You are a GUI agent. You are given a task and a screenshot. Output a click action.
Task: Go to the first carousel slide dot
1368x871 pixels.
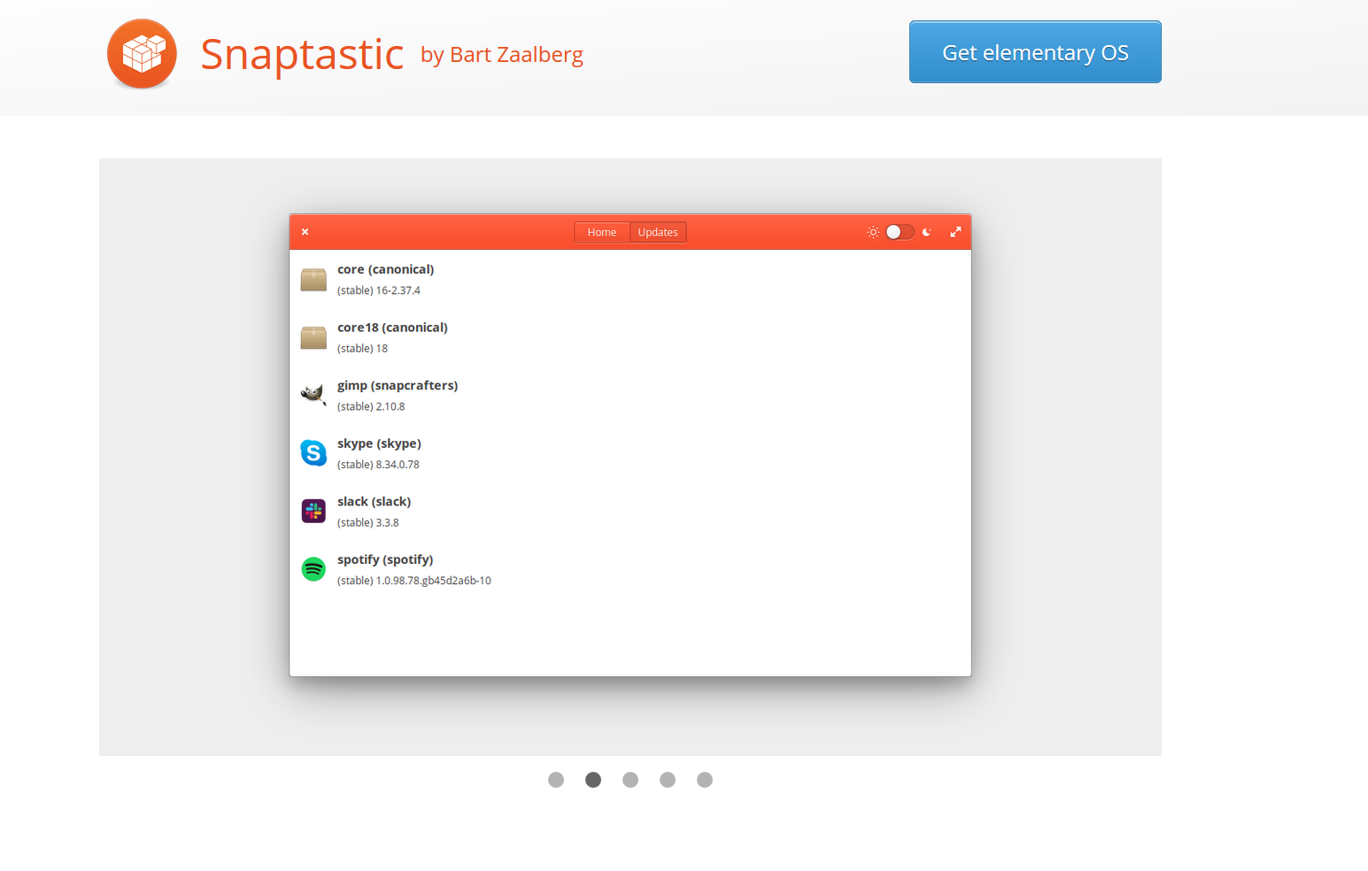tap(556, 780)
